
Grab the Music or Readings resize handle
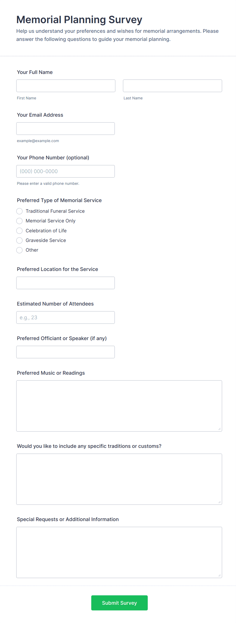pyautogui.click(x=220, y=429)
